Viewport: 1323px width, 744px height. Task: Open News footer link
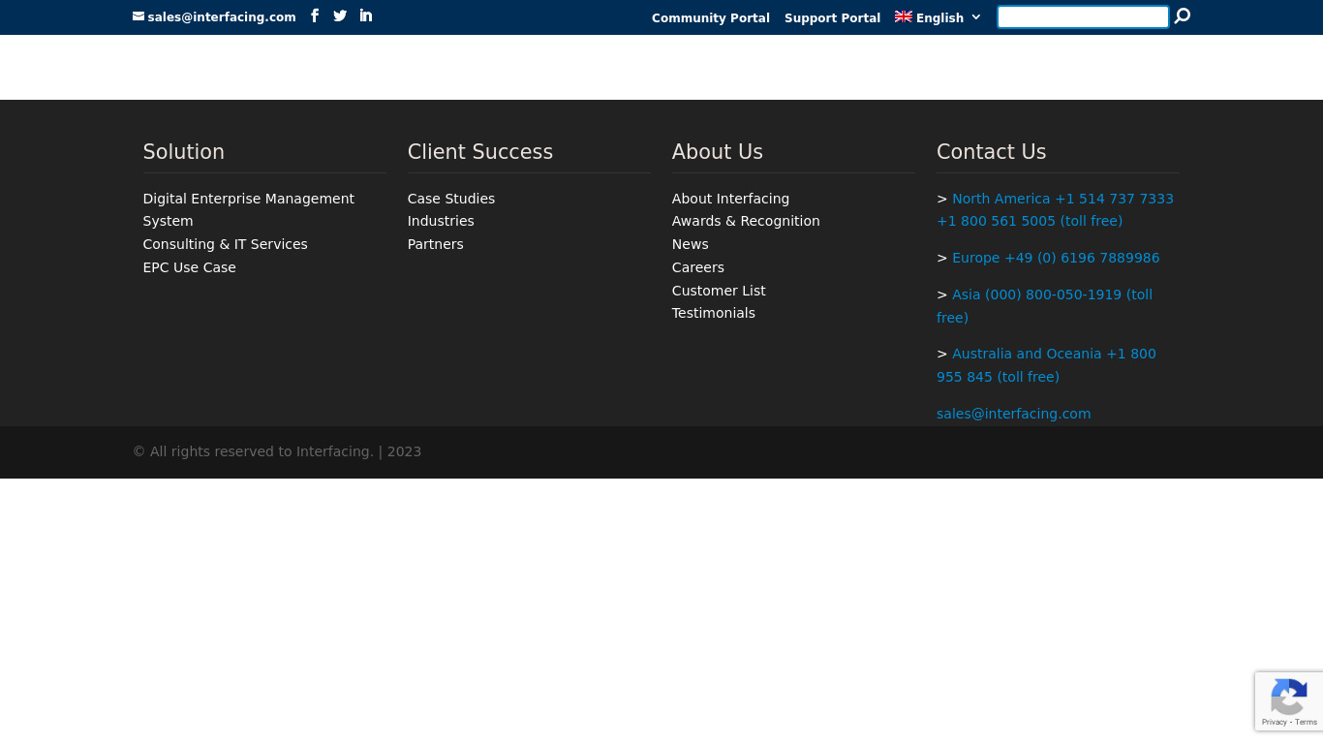[691, 244]
